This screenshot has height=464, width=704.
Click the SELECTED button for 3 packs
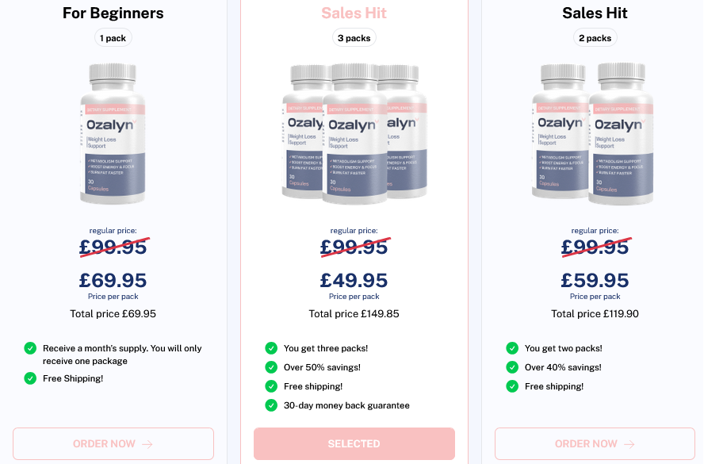tap(354, 444)
